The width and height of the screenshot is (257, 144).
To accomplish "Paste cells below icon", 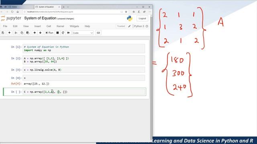I will [x=28, y=33].
